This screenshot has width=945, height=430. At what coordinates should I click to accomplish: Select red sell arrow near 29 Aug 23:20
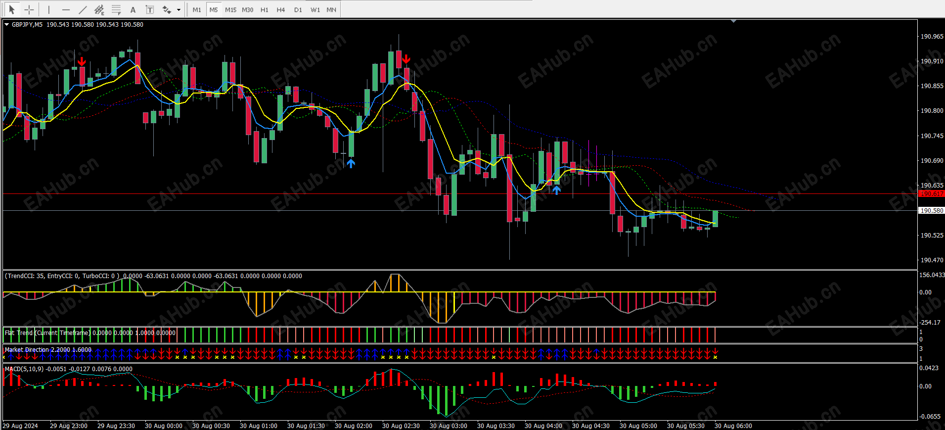82,61
